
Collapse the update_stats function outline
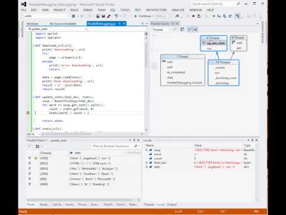[34, 97]
